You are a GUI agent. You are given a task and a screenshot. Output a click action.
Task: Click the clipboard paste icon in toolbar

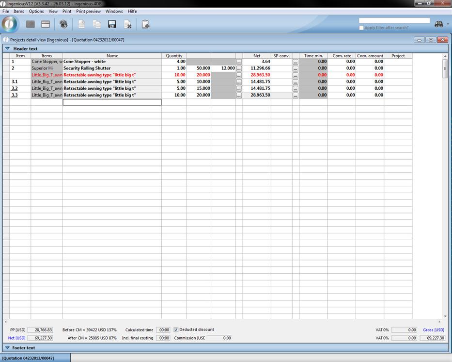pyautogui.click(x=145, y=24)
